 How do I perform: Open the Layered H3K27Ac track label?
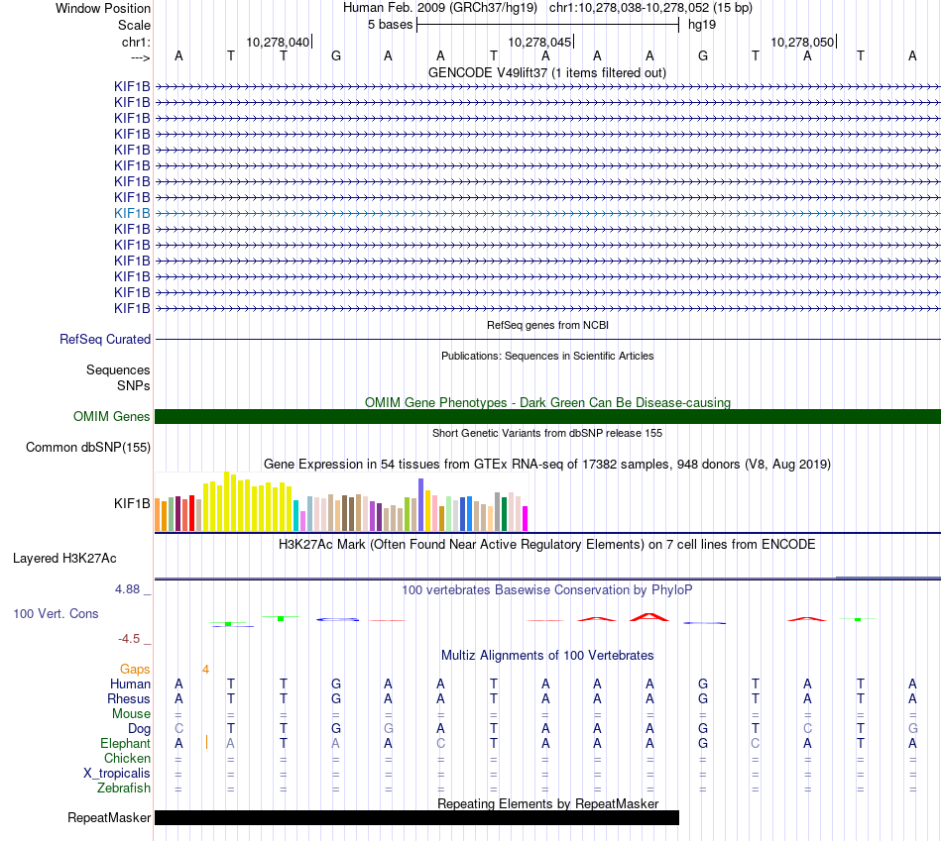(64, 559)
